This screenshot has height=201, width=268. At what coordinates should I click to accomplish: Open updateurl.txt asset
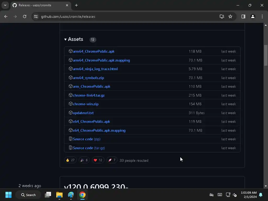click(83, 113)
